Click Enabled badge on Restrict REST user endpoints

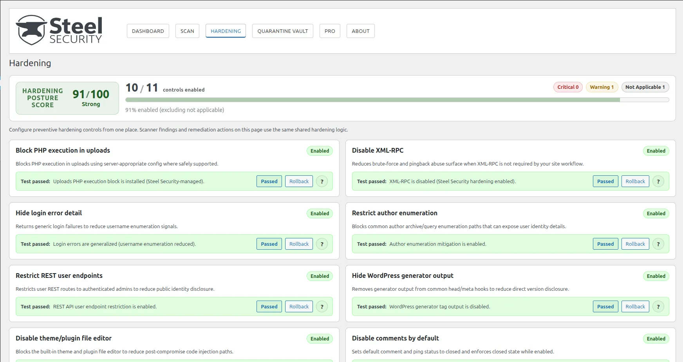coord(320,276)
